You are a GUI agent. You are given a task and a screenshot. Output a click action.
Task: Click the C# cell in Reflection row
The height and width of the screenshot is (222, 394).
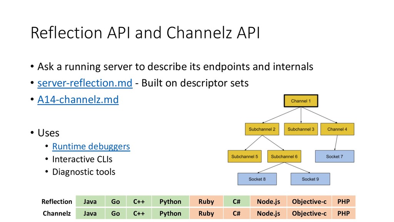coord(237,201)
